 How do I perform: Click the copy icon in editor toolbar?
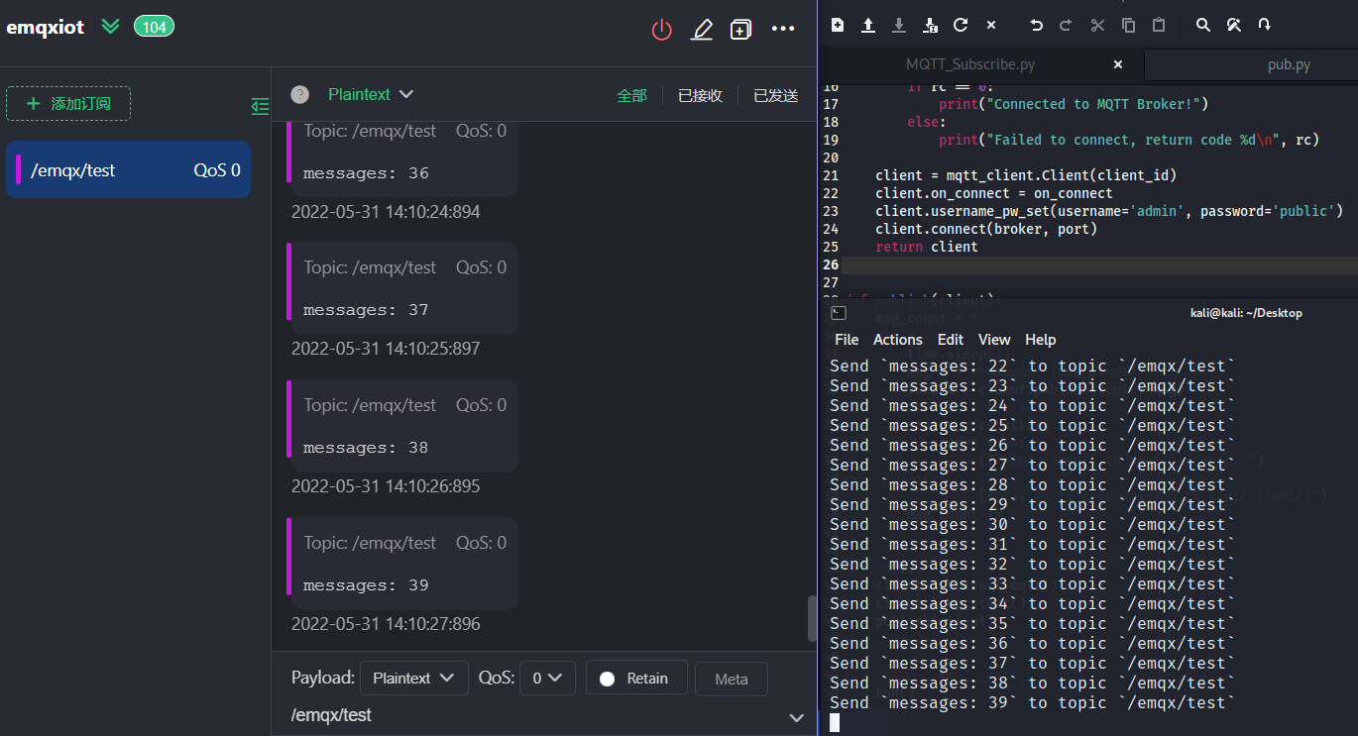click(1128, 26)
